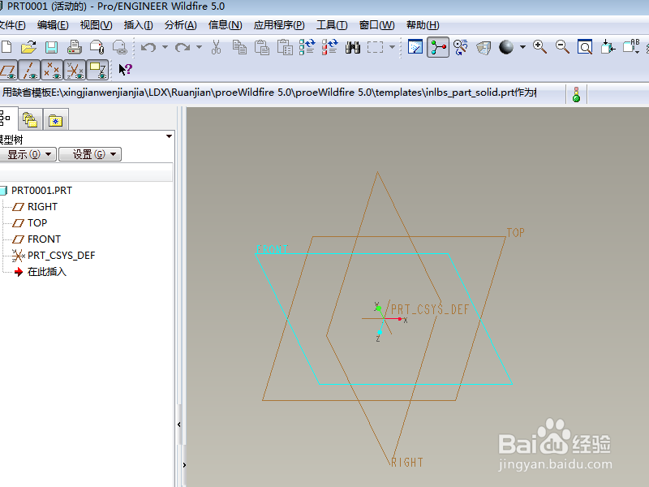The image size is (649, 487).
Task: Click the regeneration traffic light status icon
Action: coord(576,94)
